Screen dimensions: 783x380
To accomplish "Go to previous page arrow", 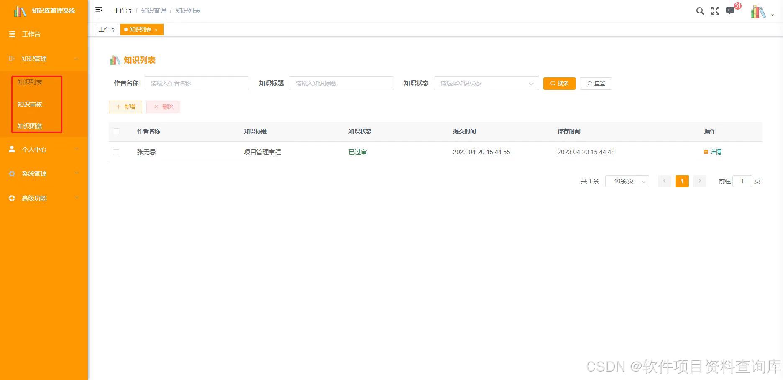I will (664, 181).
